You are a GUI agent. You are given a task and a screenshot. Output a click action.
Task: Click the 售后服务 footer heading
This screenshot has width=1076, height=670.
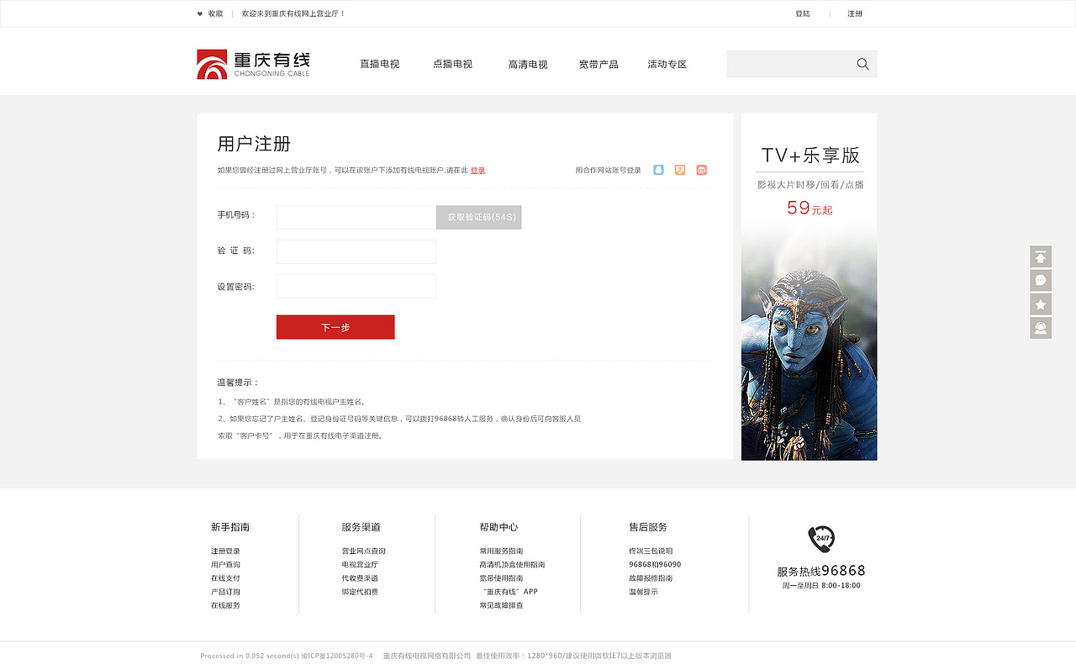coord(648,527)
